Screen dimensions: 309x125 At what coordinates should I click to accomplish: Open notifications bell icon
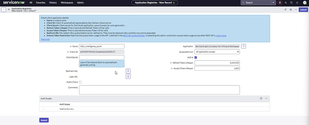(x=297, y=2)
